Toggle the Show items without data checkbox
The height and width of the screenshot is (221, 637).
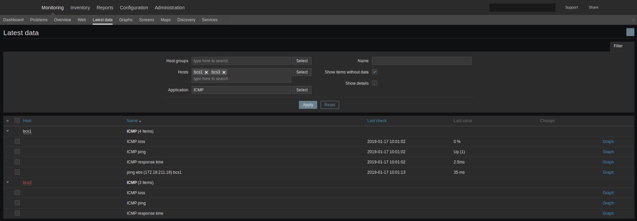(x=374, y=72)
